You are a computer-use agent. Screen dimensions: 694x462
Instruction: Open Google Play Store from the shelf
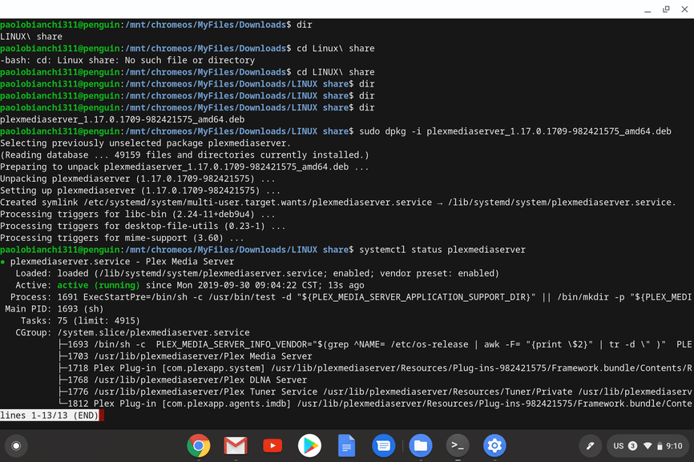coord(310,446)
